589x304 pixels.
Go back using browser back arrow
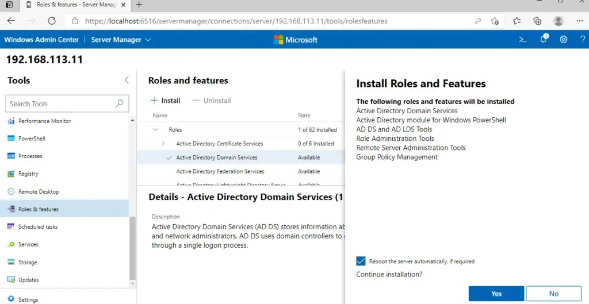coord(12,21)
